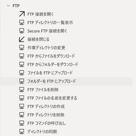
Task: Click the icon beside FTP ディレクトリの一覧表示
Action: point(22,22)
